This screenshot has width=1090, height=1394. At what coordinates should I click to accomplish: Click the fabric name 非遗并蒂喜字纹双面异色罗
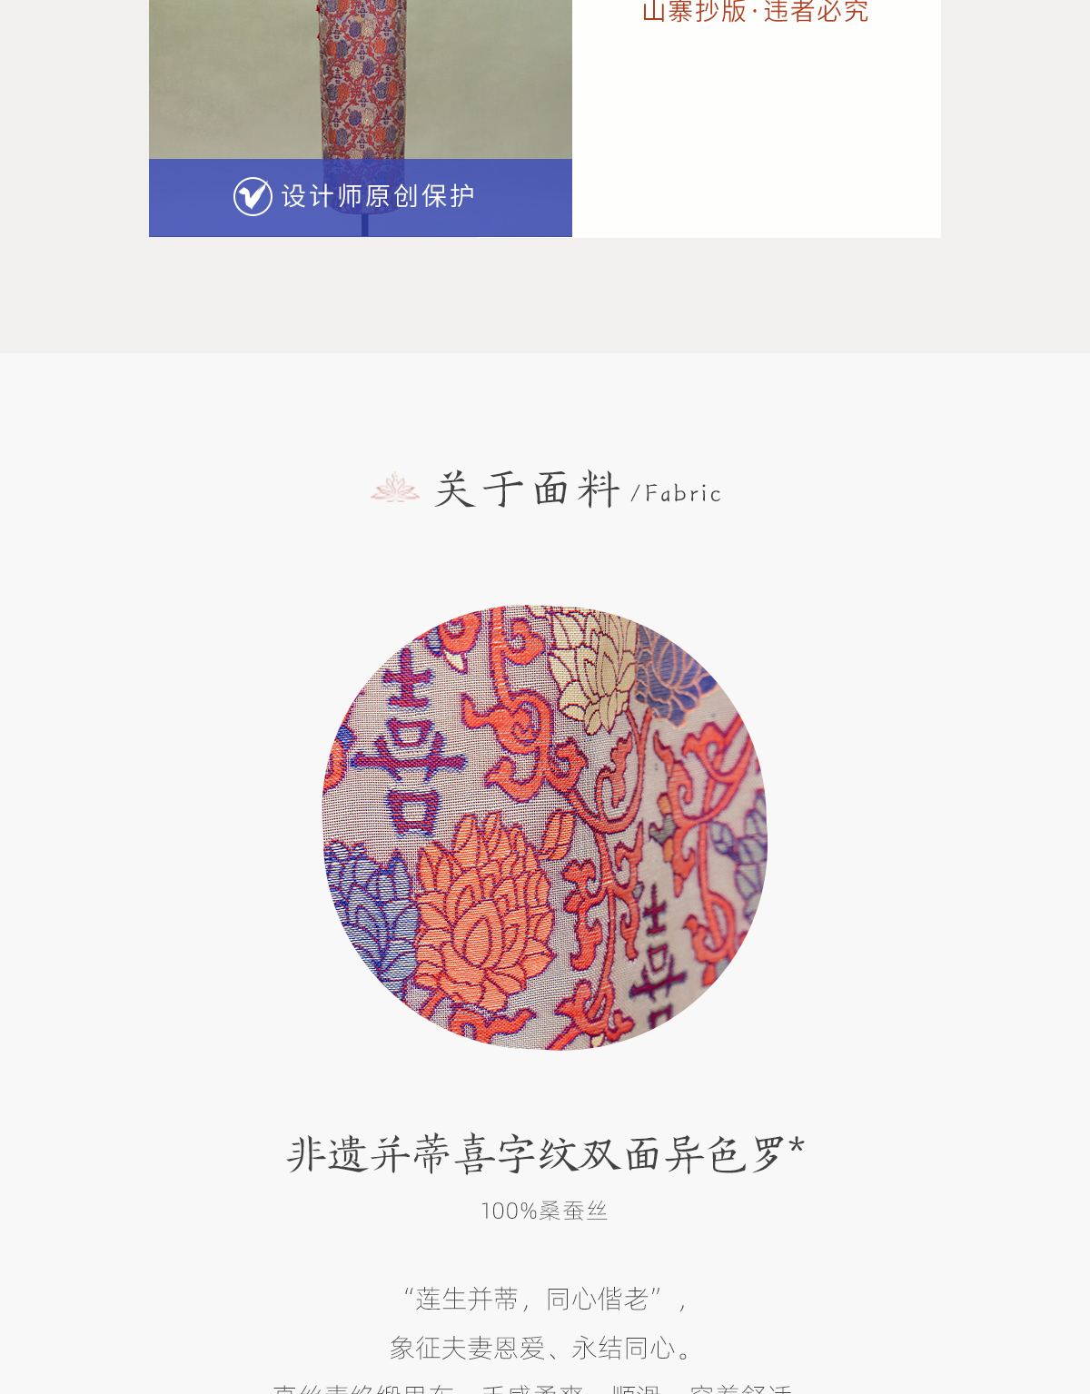pyautogui.click(x=536, y=1154)
